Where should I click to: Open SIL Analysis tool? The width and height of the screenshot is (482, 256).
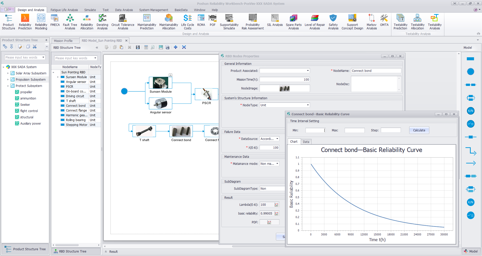[x=275, y=21]
